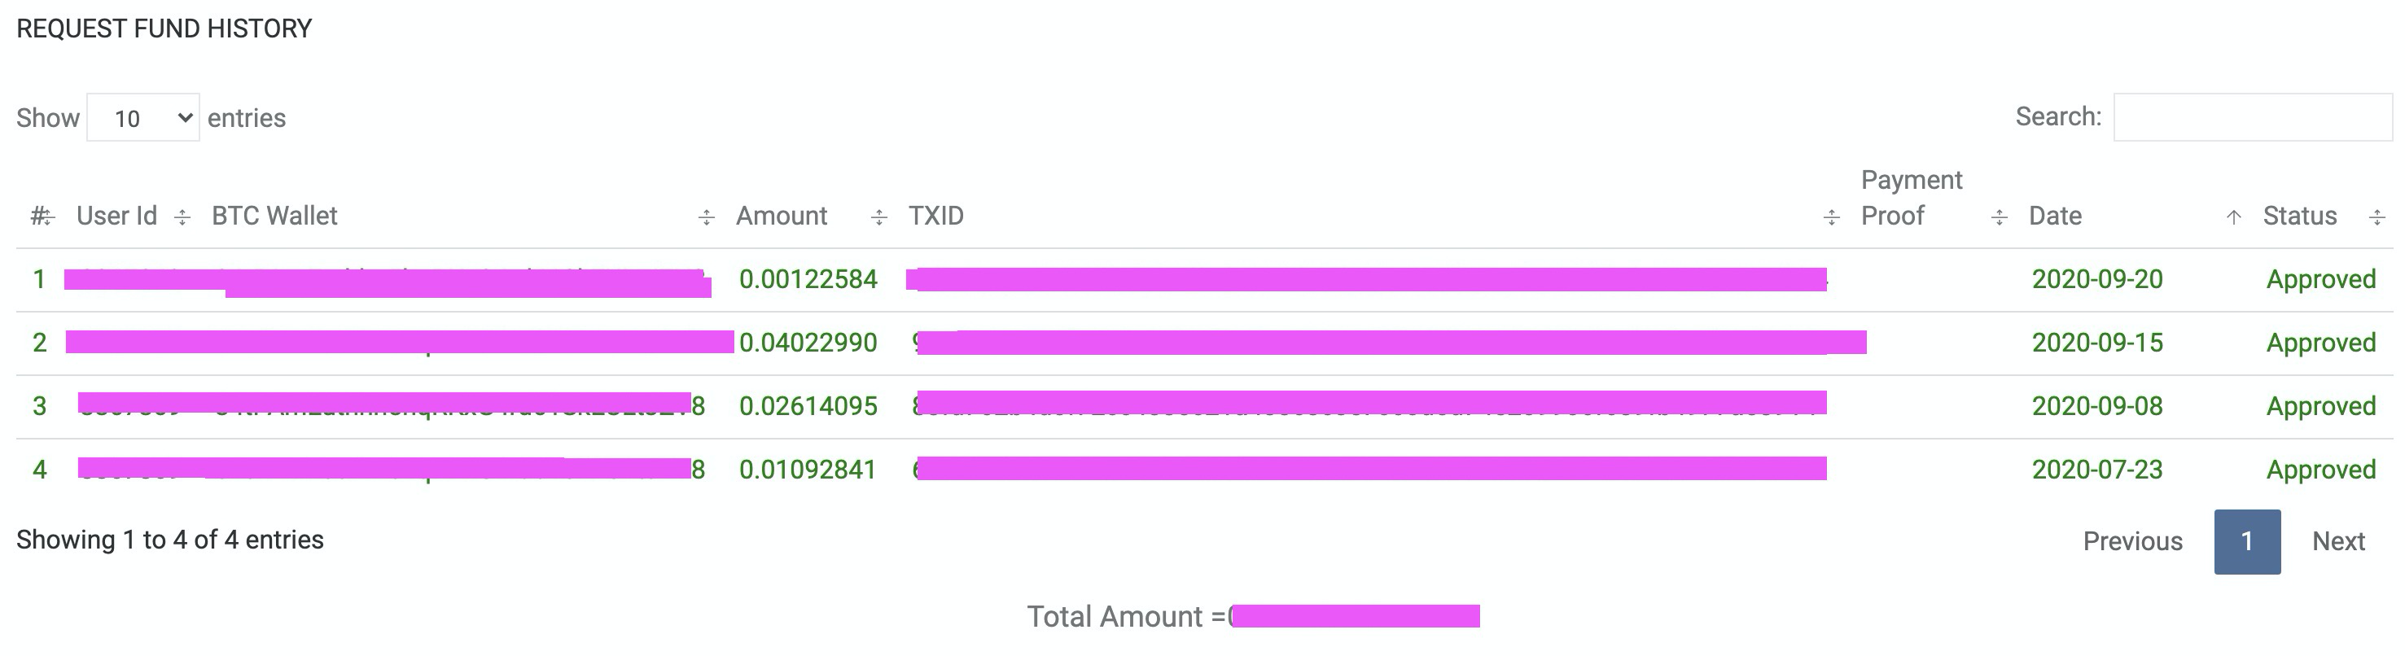Click the 2020-09-08 date cell

click(x=2097, y=406)
